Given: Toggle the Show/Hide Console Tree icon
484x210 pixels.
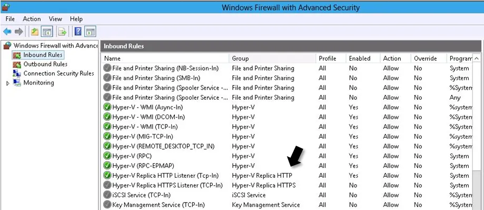Looking at the screenshot, I should pyautogui.click(x=47, y=31).
